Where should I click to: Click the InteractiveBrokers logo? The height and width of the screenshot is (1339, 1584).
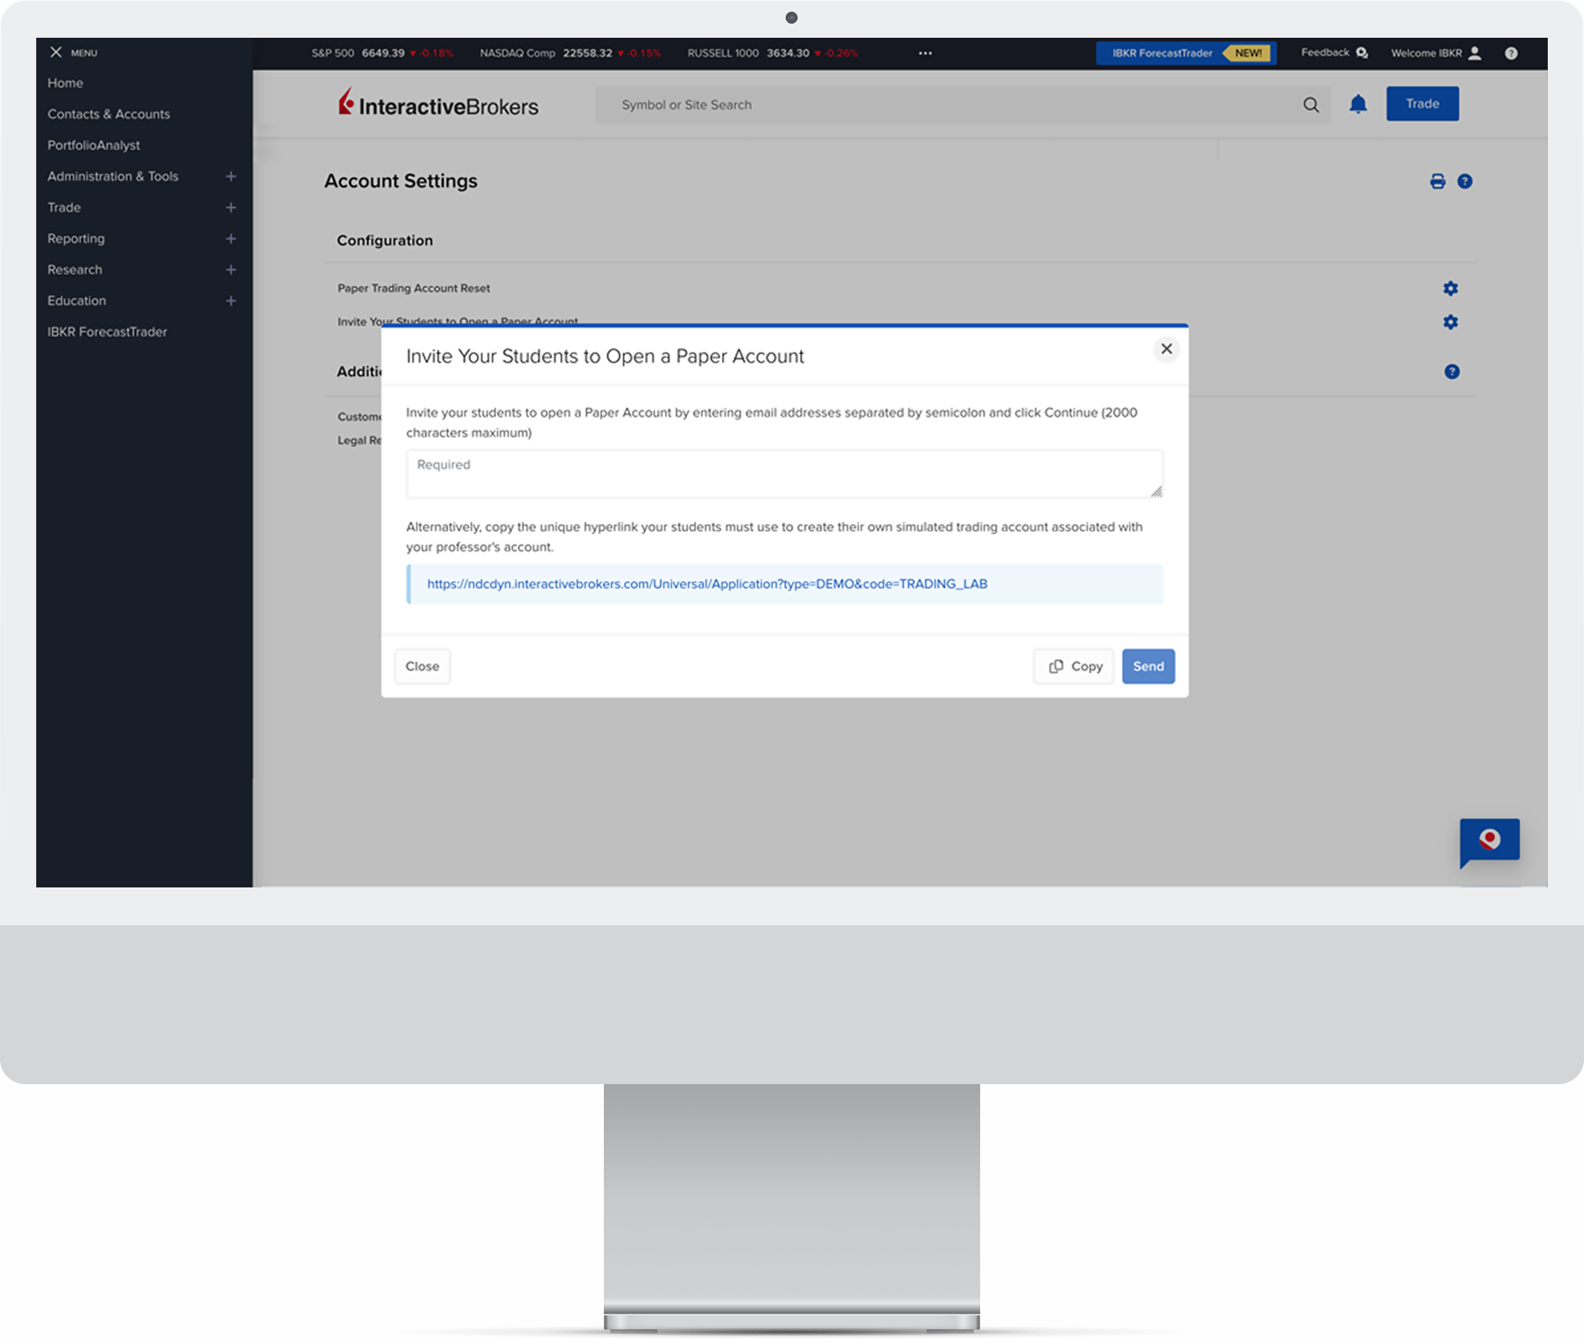pos(439,103)
